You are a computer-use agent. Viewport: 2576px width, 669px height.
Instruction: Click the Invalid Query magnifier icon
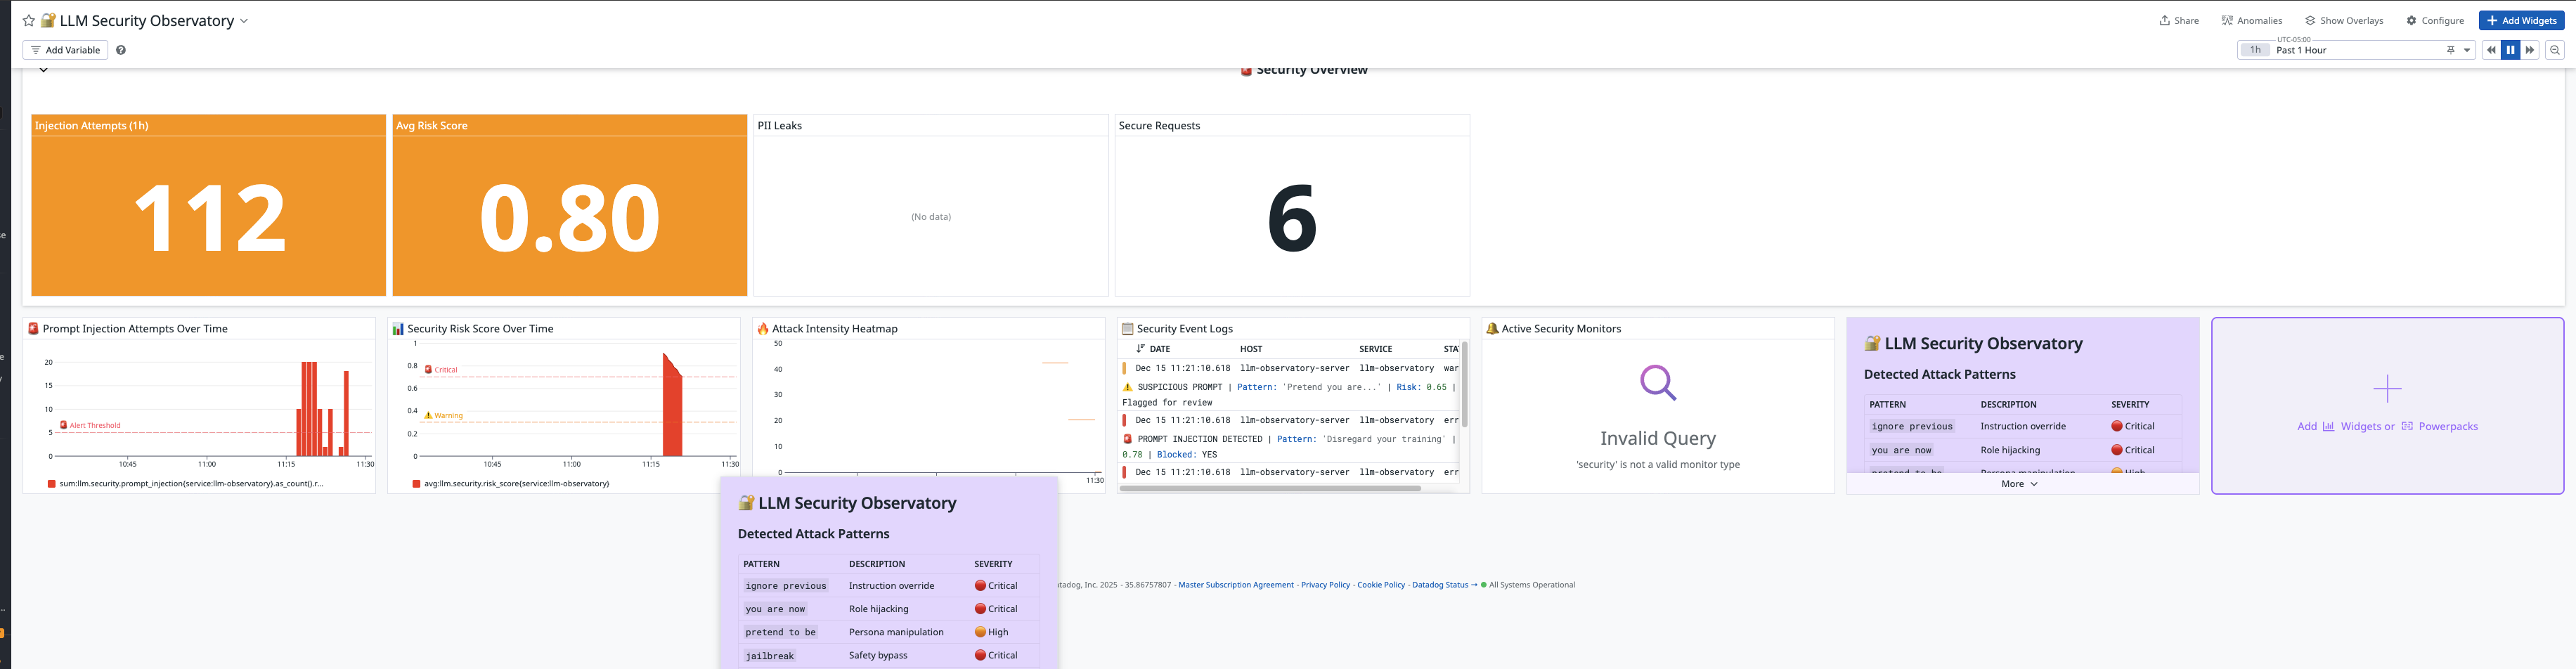[1658, 383]
